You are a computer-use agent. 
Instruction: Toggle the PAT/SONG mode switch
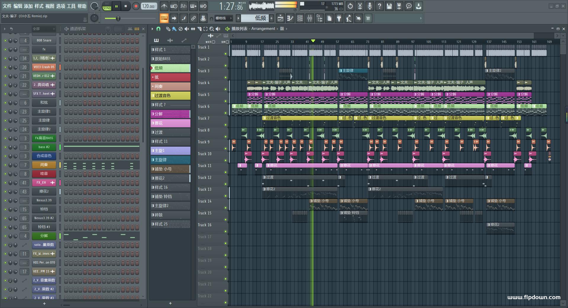pyautogui.click(x=107, y=6)
